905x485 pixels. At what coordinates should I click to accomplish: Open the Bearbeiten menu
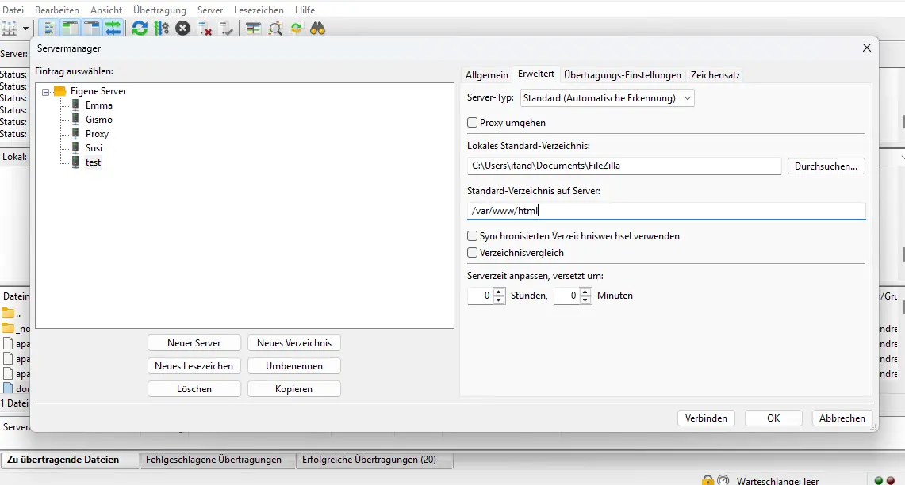pyautogui.click(x=56, y=10)
